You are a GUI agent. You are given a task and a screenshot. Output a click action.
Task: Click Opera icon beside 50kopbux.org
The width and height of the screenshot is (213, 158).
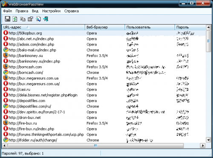6,33
